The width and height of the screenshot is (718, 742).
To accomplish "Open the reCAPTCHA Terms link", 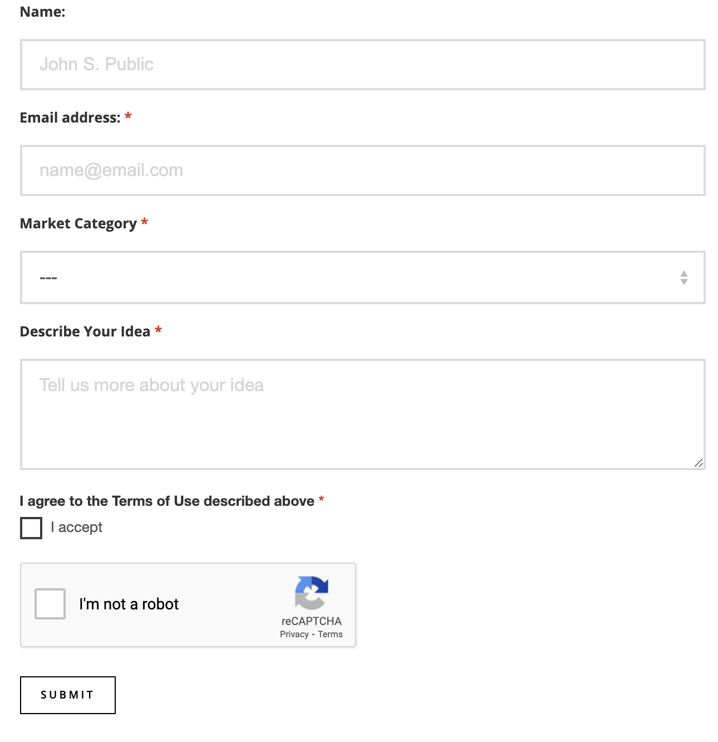I will [331, 634].
